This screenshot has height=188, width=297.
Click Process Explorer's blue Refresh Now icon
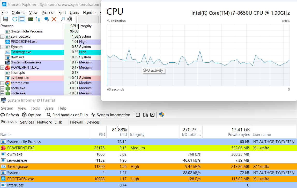(14, 19)
